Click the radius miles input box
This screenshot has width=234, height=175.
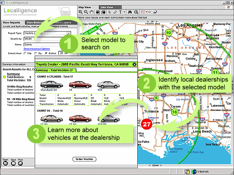coord(62,53)
